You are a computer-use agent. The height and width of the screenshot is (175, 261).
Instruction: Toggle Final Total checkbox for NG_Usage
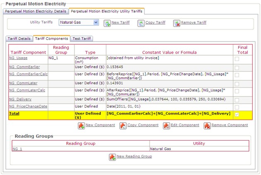(x=237, y=59)
